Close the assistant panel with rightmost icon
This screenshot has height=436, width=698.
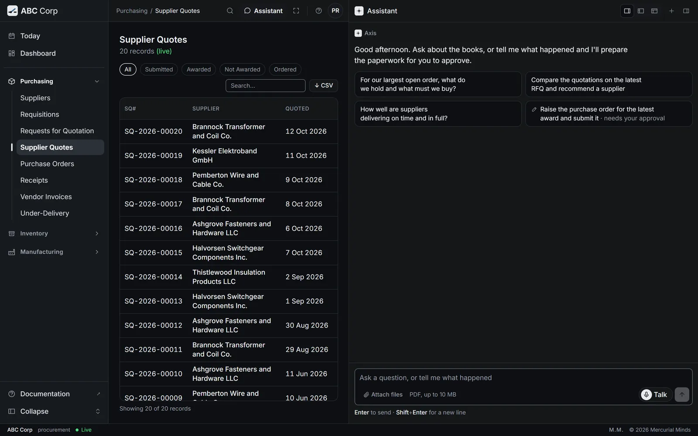(x=686, y=11)
